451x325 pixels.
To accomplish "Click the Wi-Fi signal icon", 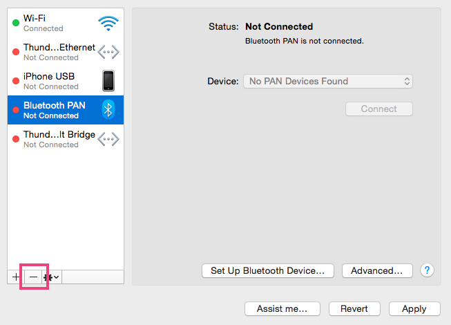I will pos(108,23).
